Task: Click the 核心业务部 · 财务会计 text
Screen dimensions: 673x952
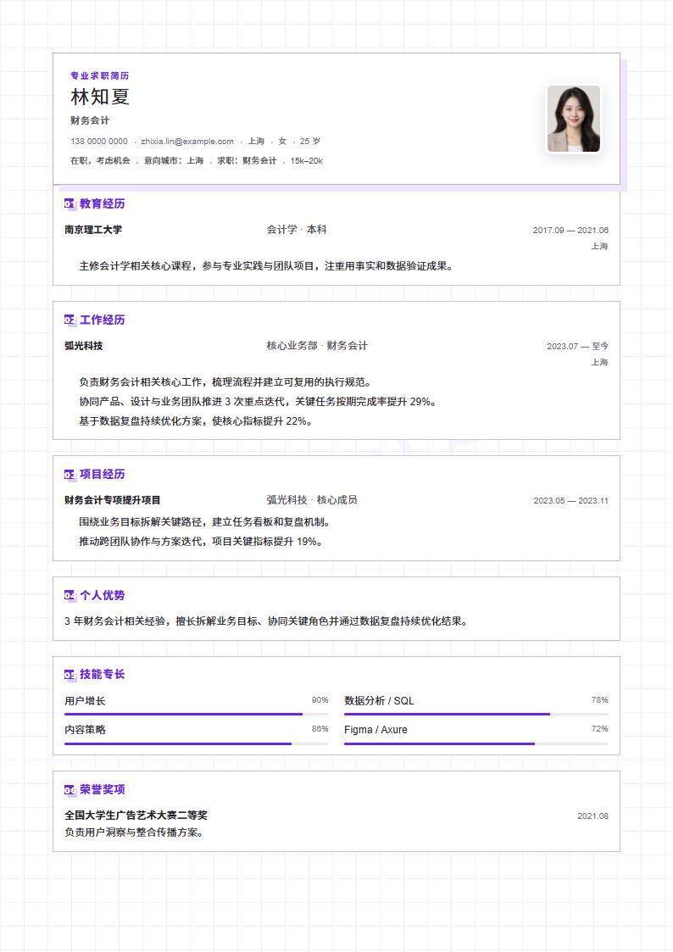Action: tap(317, 346)
